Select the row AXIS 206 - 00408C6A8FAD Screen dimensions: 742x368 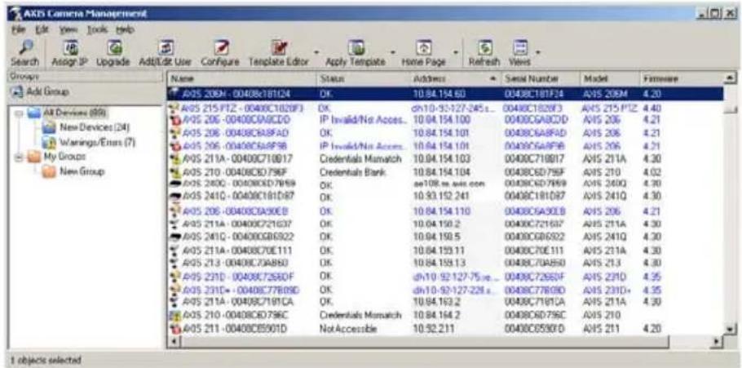click(446, 131)
